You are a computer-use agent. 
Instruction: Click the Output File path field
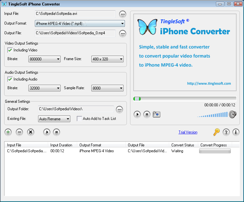[x=75, y=33]
